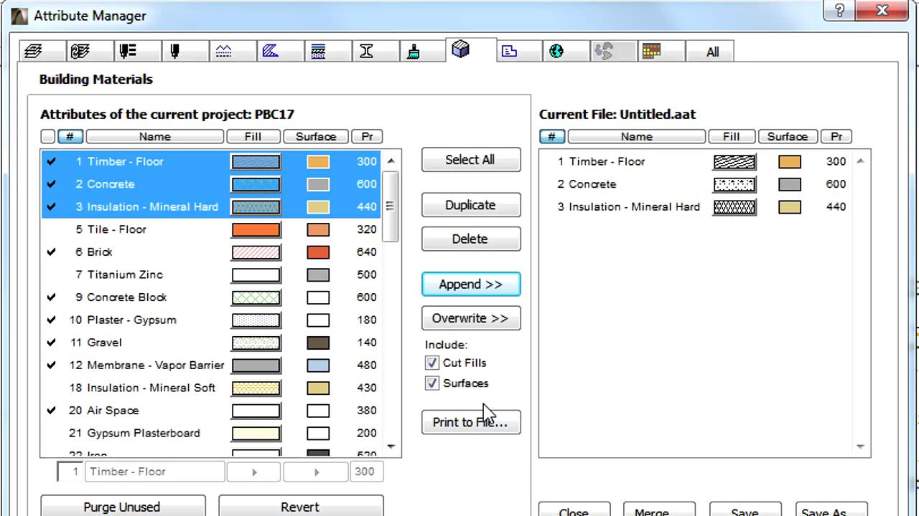
Task: Open the Surfaces paintbrush tab icon
Action: click(x=414, y=52)
